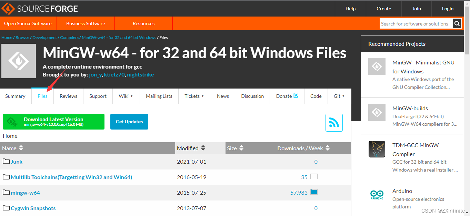Open the Discussion tab
Screen dimensions: 470x216
click(252, 96)
